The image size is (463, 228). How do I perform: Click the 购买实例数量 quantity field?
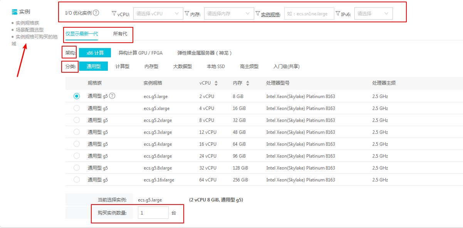[x=153, y=213]
